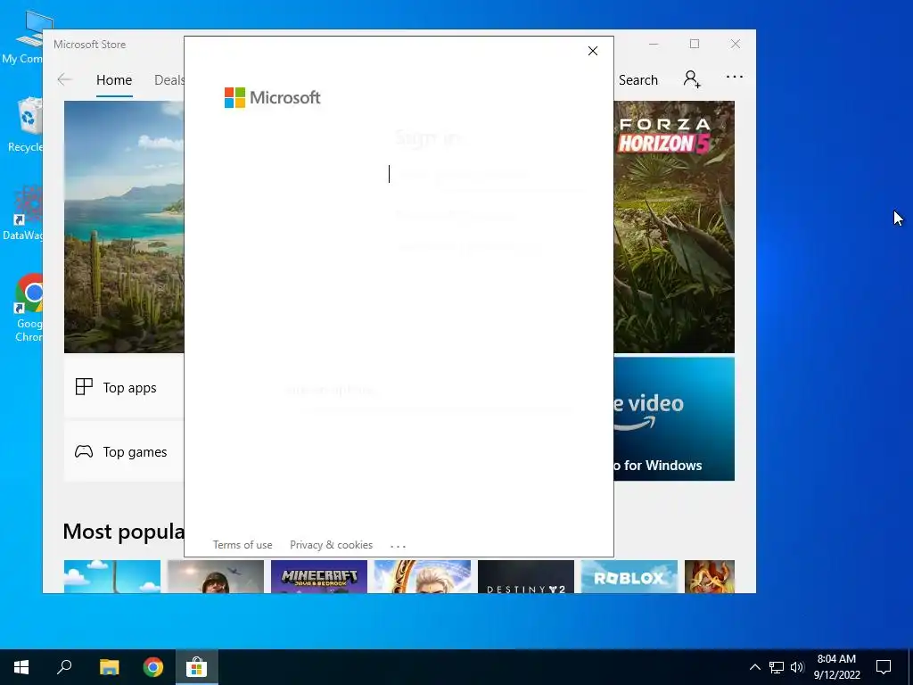Close the Microsoft sign-in dialog
913x685 pixels.
pyautogui.click(x=593, y=51)
